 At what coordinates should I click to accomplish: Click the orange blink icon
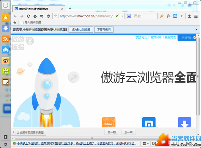point(109,122)
